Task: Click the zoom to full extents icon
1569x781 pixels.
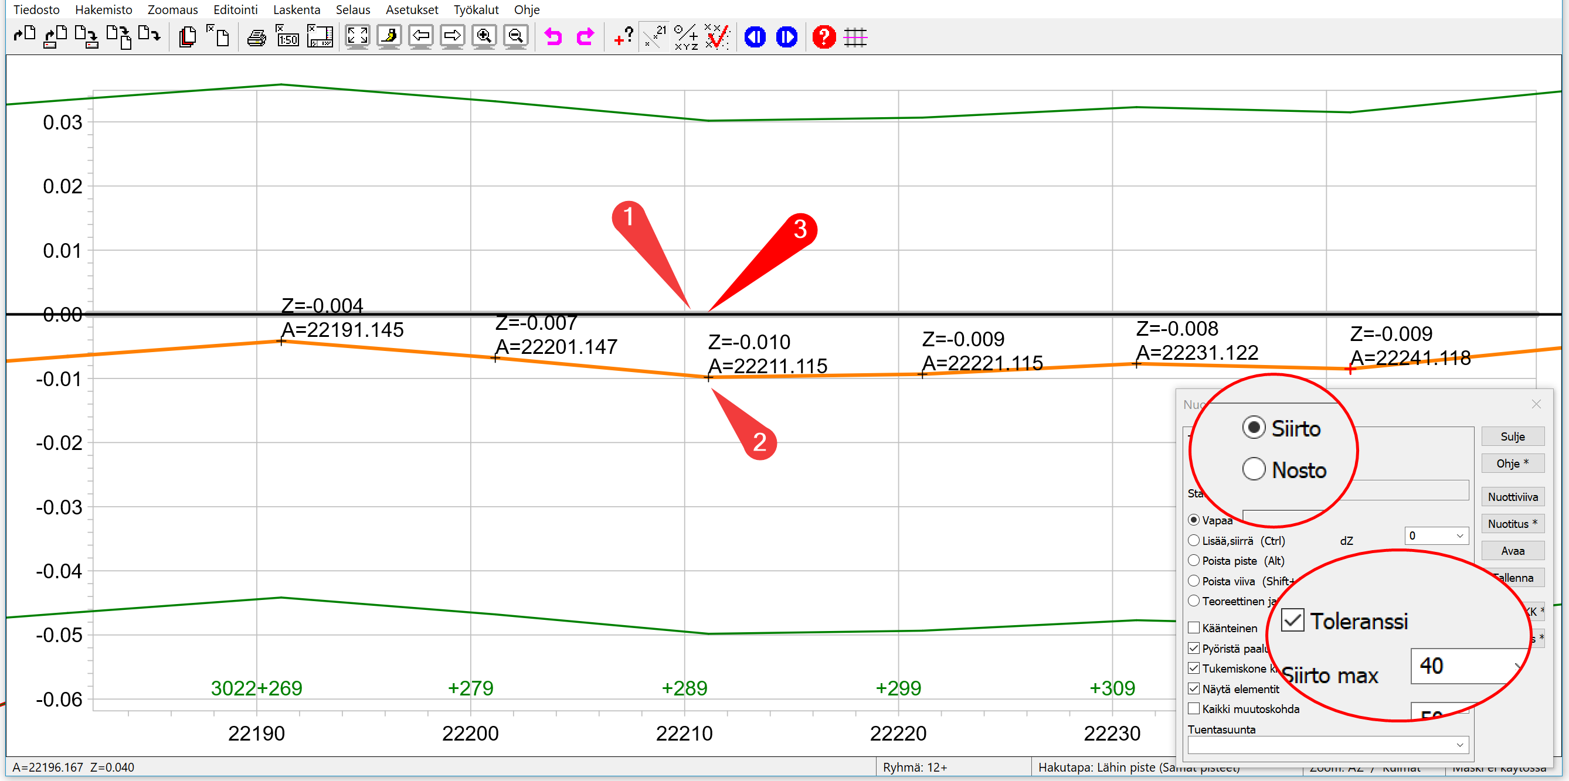Action: point(357,36)
